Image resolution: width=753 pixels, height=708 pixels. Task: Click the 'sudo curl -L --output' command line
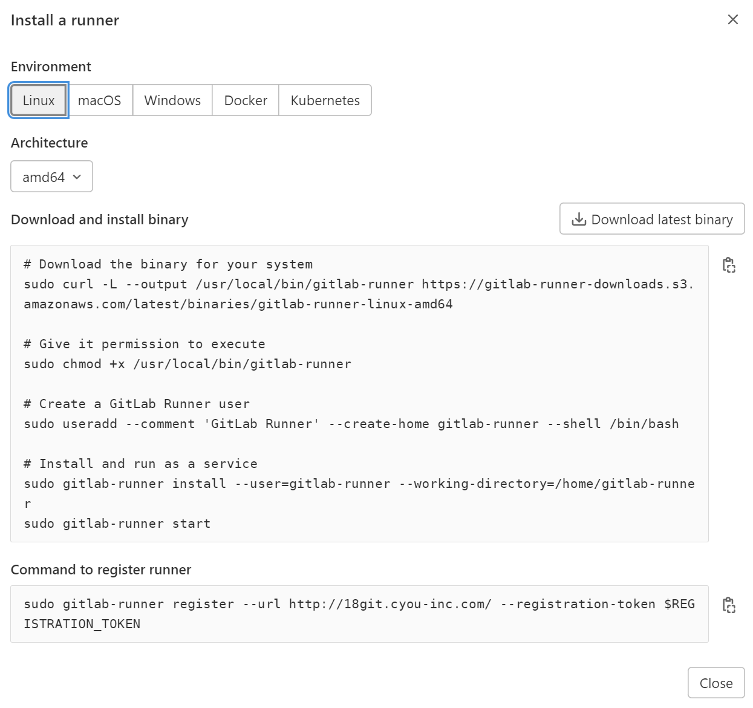(x=359, y=294)
